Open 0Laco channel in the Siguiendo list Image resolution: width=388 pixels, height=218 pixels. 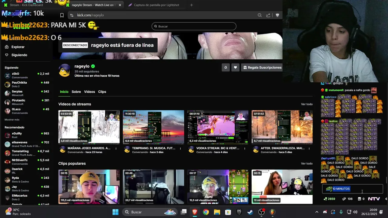27,111
